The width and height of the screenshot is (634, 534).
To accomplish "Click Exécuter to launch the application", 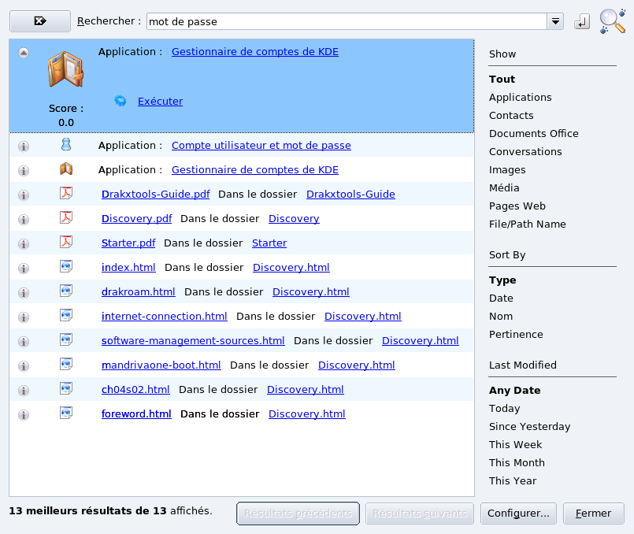I will 160,101.
